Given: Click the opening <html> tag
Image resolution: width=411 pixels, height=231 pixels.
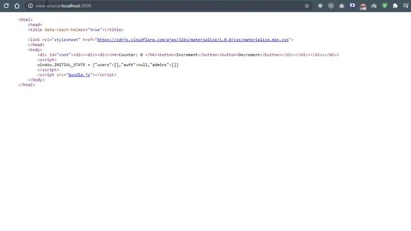Looking at the screenshot, I should pyautogui.click(x=26, y=20).
